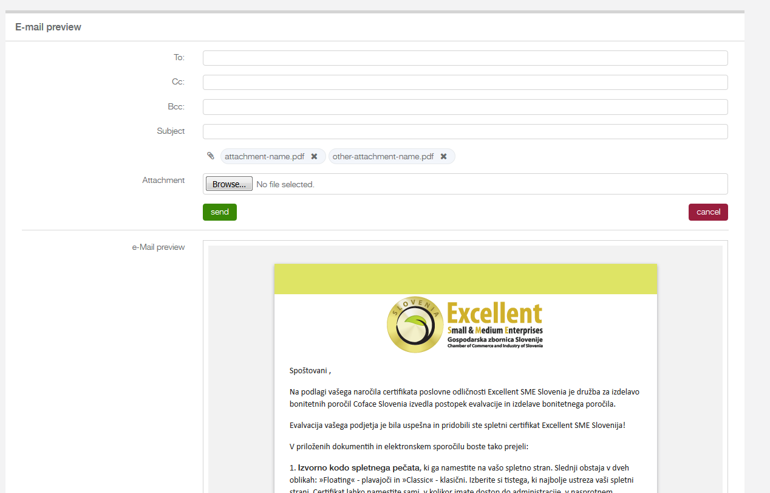Viewport: 770px width, 493px height.
Task: Click the 'To:' field label
Action: coord(179,57)
